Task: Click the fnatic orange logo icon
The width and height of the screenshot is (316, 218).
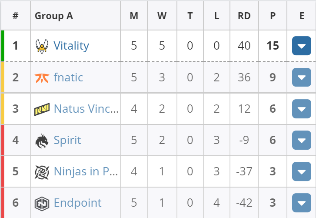Action: click(x=42, y=78)
